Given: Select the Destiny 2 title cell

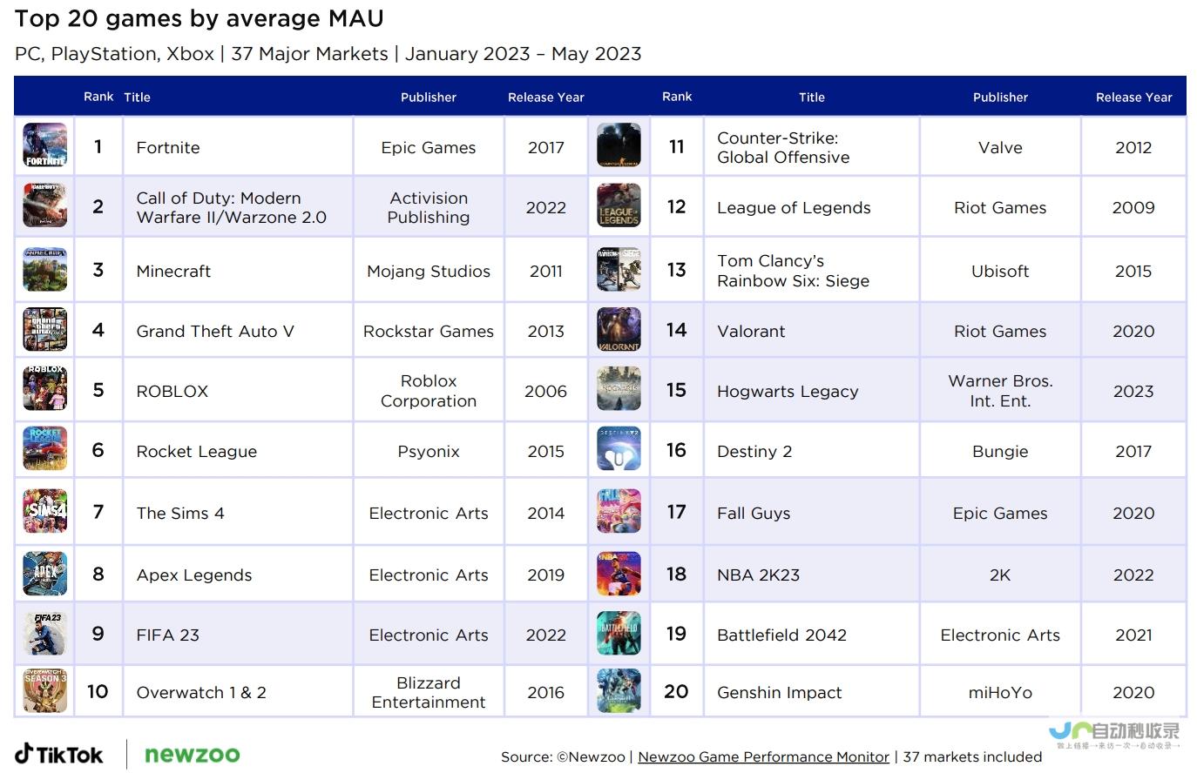Looking at the screenshot, I should click(811, 451).
